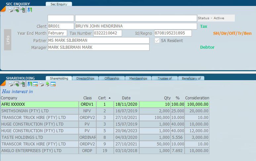256x161 pixels.
Task: Click the orange SH/Dir/Off/Tr/Ben link
Action: coord(232,33)
